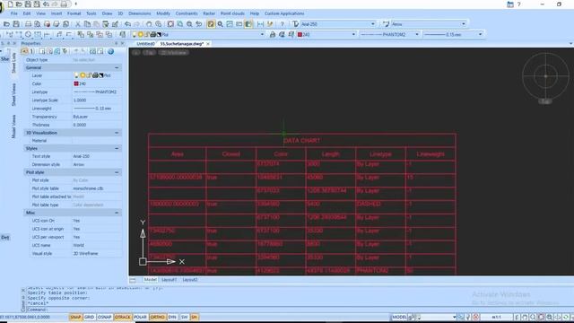574x323 pixels.
Task: Toggle GRID display in the status bar
Action: pyautogui.click(x=90, y=317)
